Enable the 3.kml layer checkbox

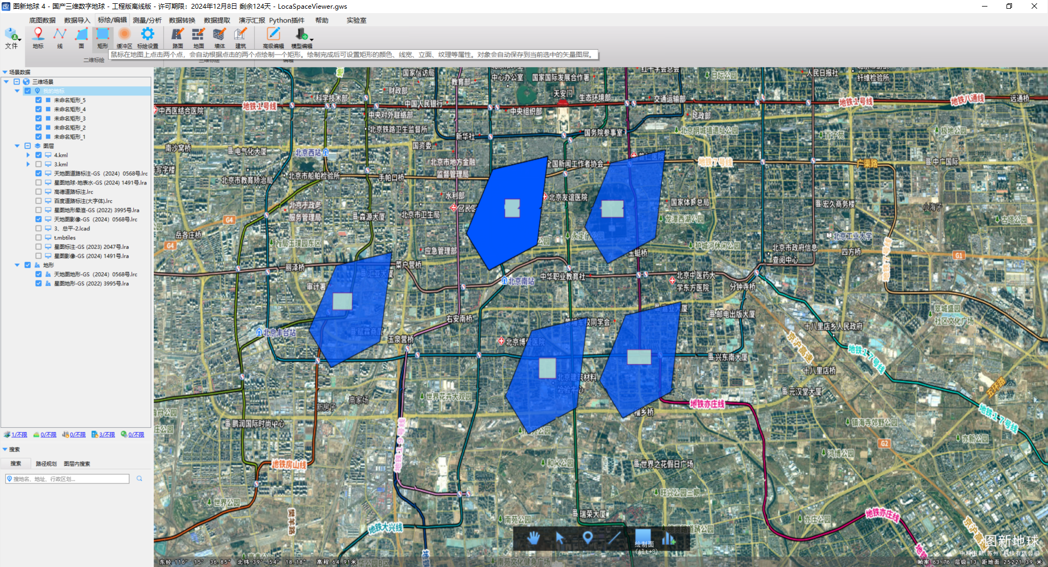[x=38, y=164]
